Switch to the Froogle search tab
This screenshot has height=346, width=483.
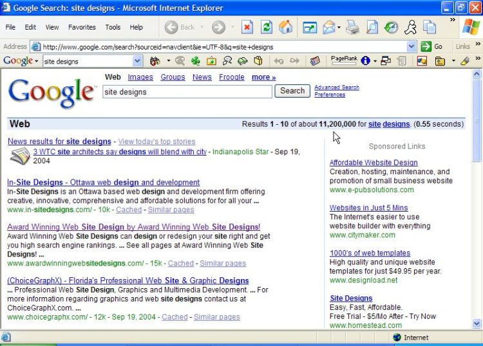pyautogui.click(x=232, y=77)
